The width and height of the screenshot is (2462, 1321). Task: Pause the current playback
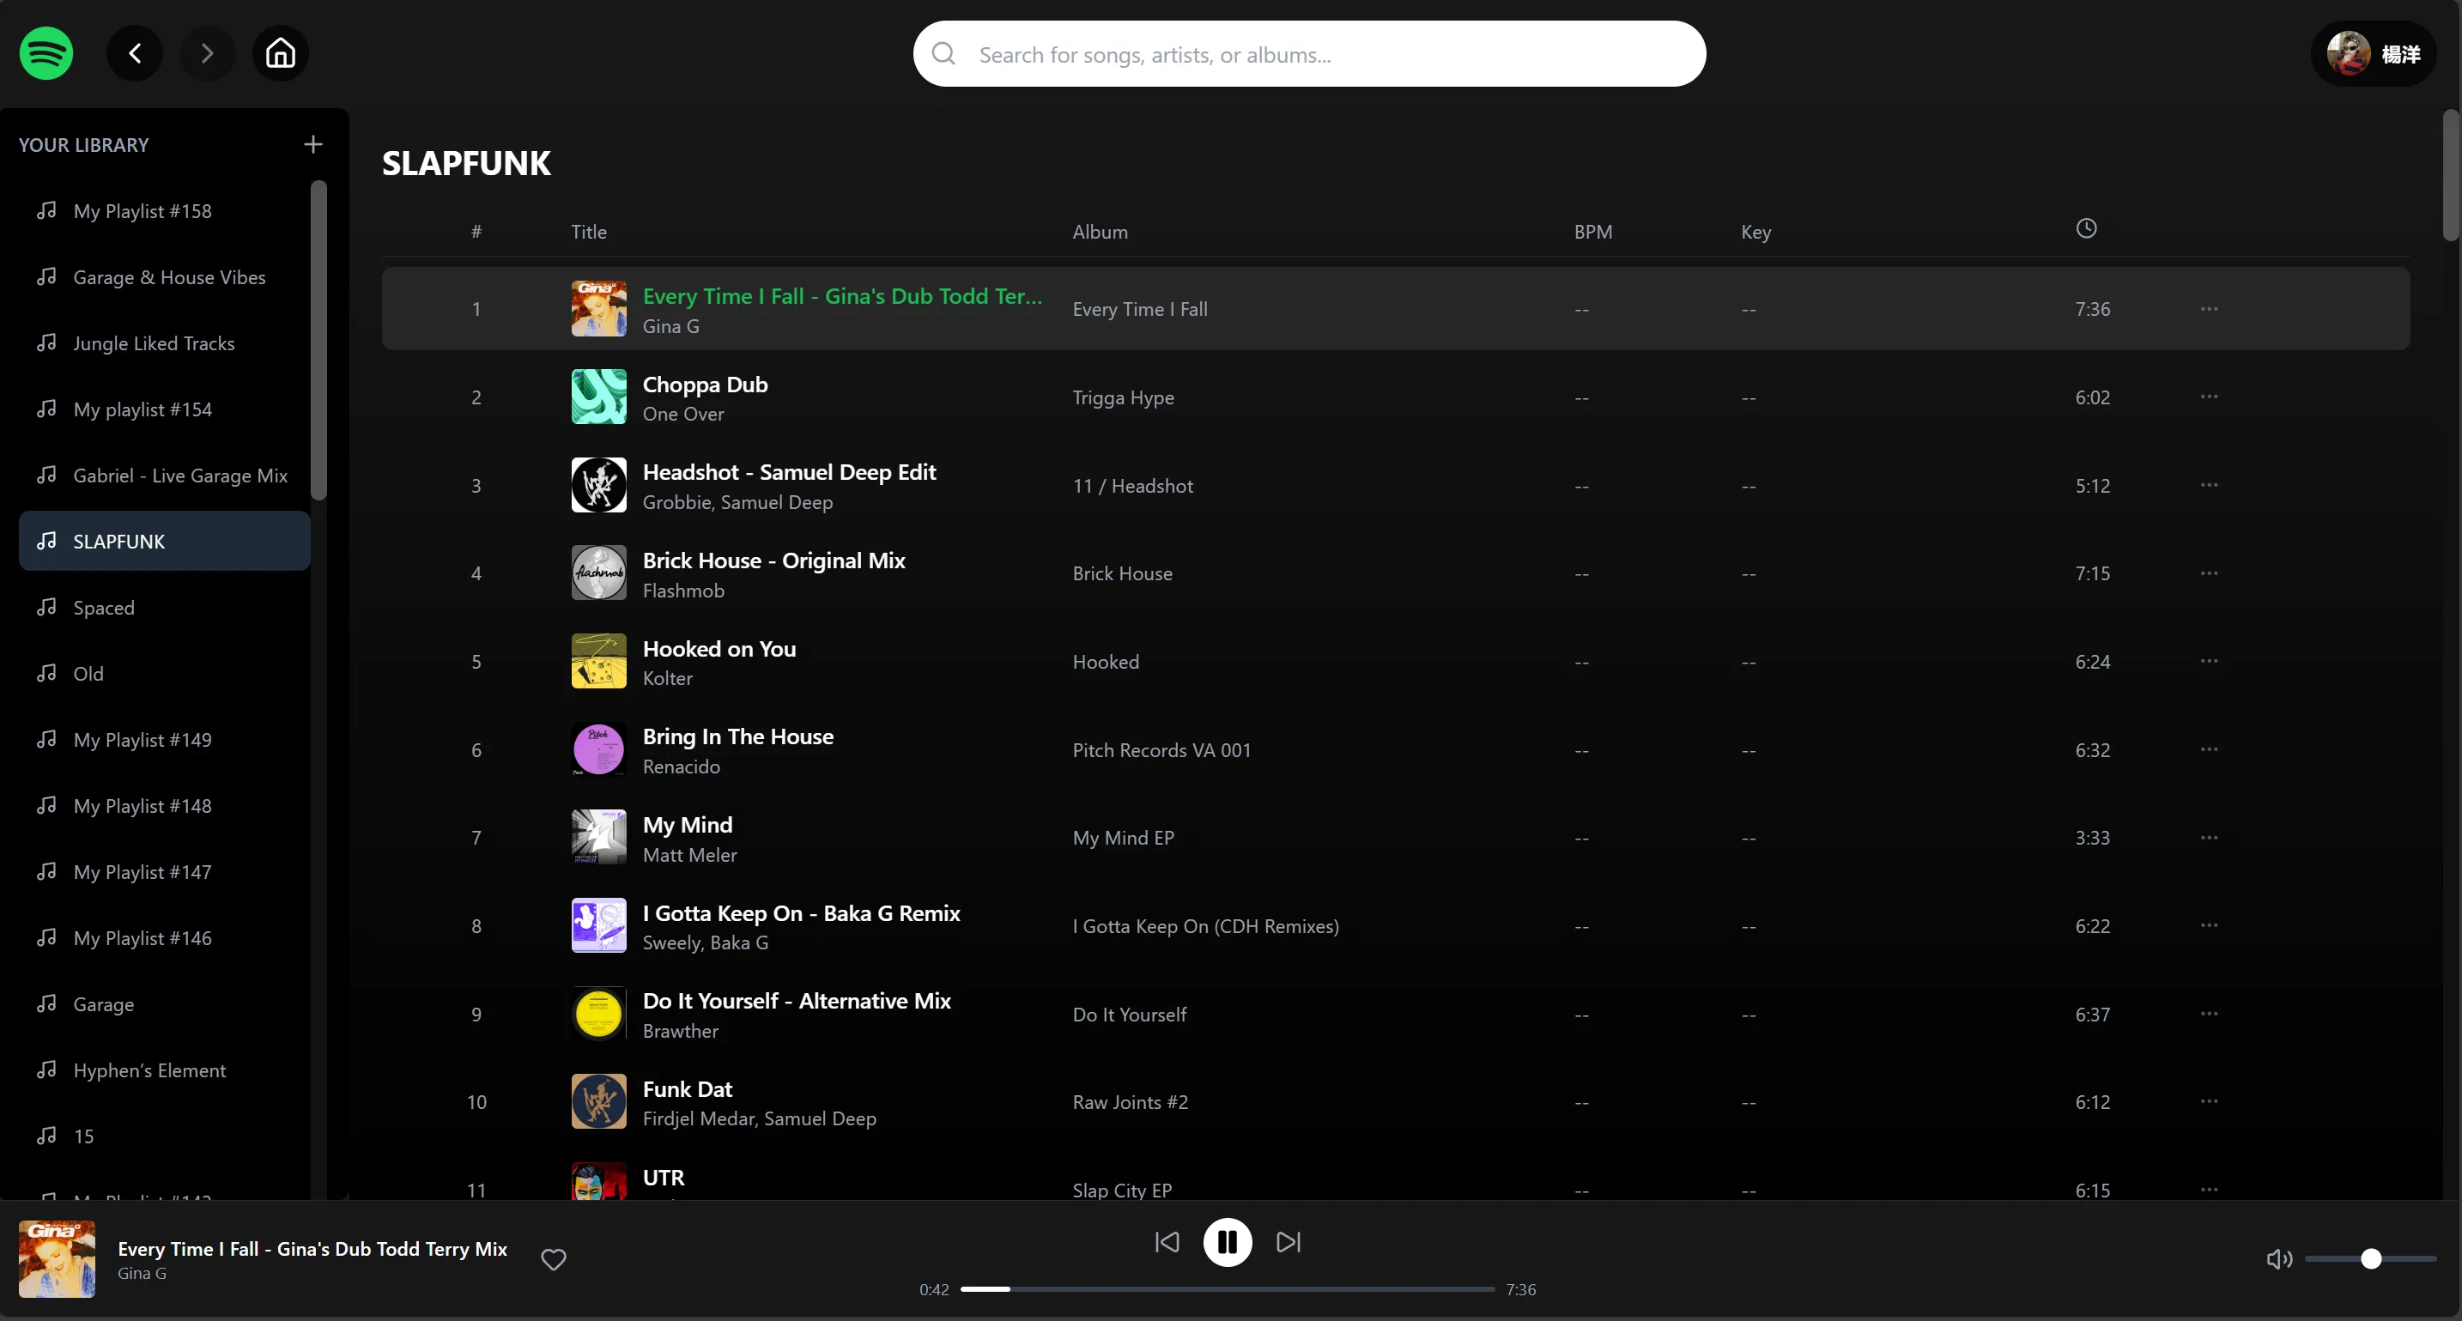tap(1228, 1242)
